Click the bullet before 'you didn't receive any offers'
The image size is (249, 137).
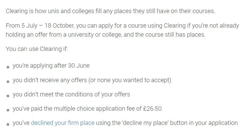[x=8, y=82]
